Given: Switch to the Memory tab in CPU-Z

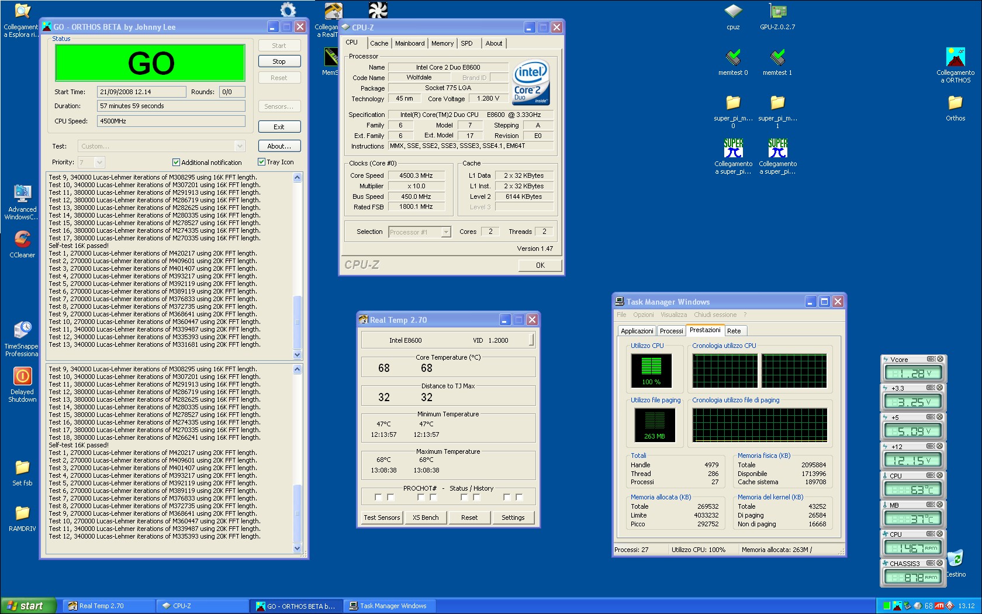Looking at the screenshot, I should pos(442,43).
